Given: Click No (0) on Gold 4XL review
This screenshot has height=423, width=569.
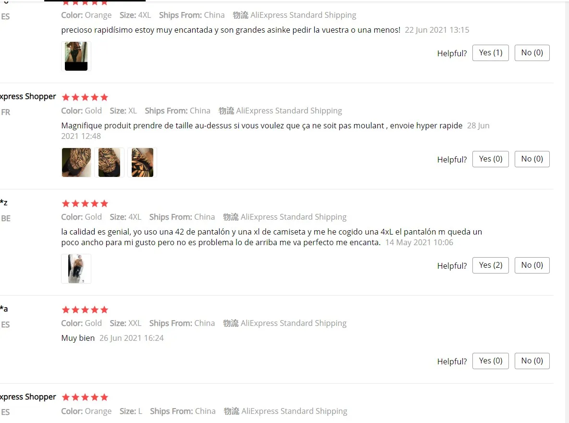Looking at the screenshot, I should click(x=532, y=265).
